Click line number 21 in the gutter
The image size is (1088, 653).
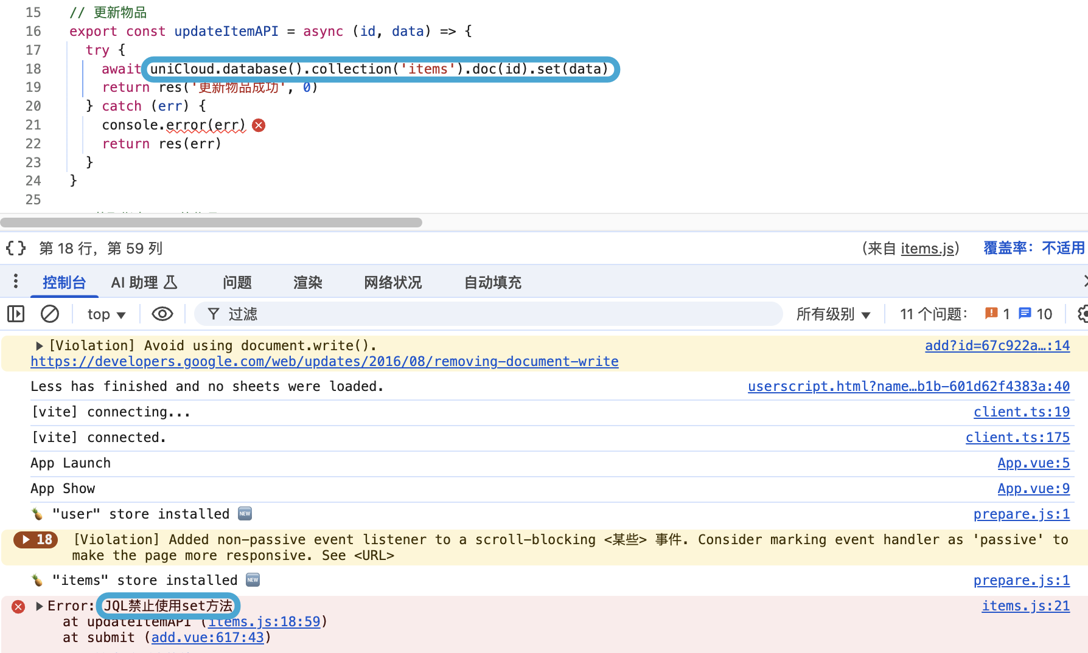click(x=33, y=125)
